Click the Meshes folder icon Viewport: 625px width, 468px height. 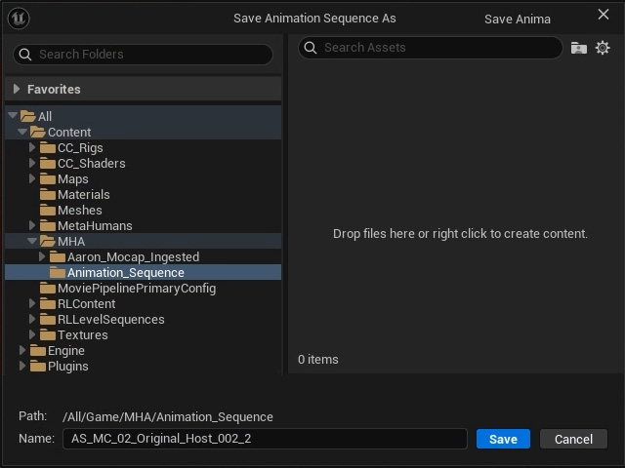(48, 211)
